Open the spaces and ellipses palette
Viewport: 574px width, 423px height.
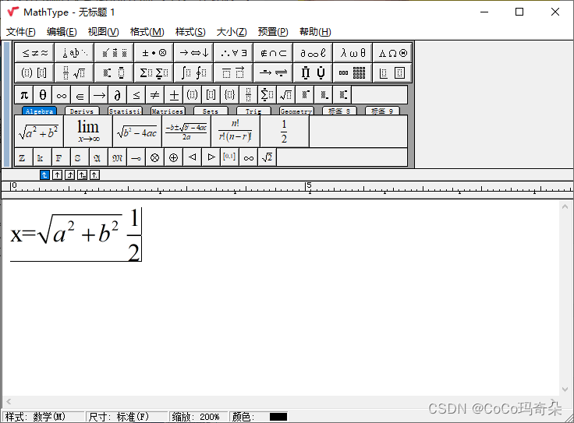pos(74,53)
